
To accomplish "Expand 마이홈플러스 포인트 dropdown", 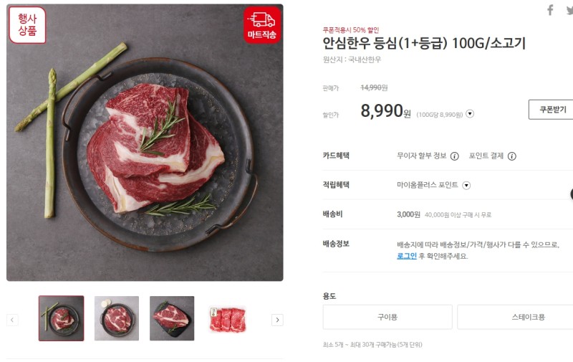I will [x=466, y=186].
